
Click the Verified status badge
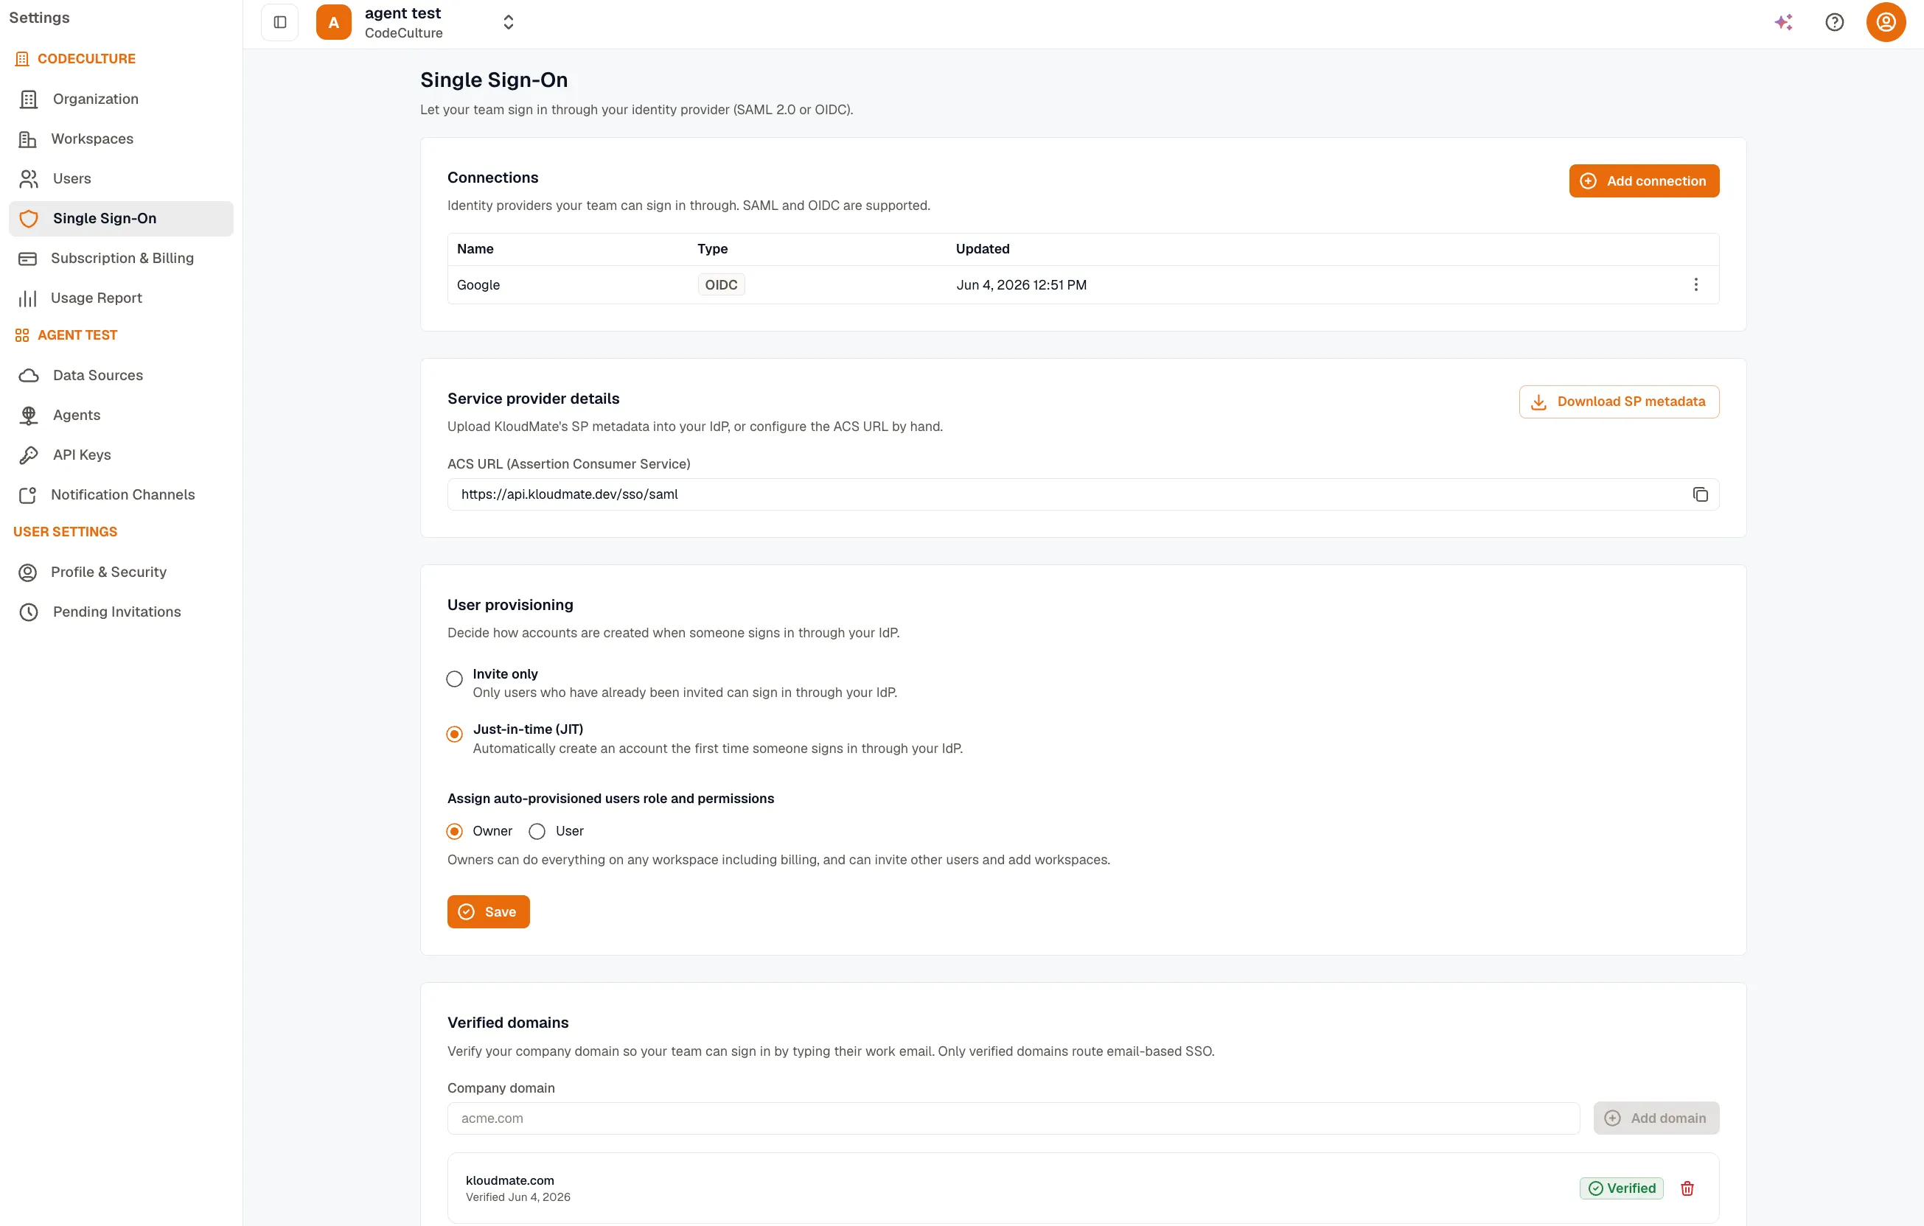pyautogui.click(x=1621, y=1188)
